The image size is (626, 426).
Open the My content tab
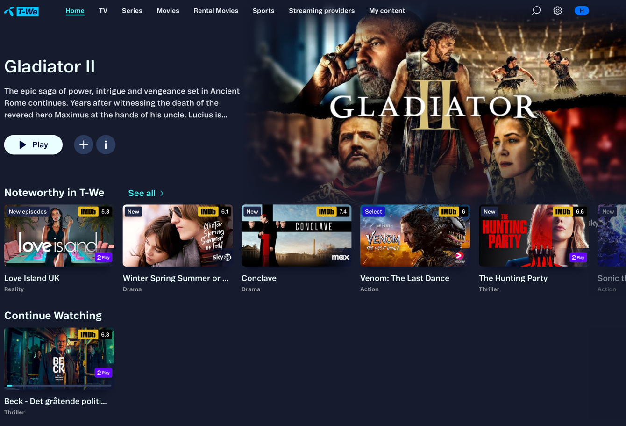click(387, 11)
